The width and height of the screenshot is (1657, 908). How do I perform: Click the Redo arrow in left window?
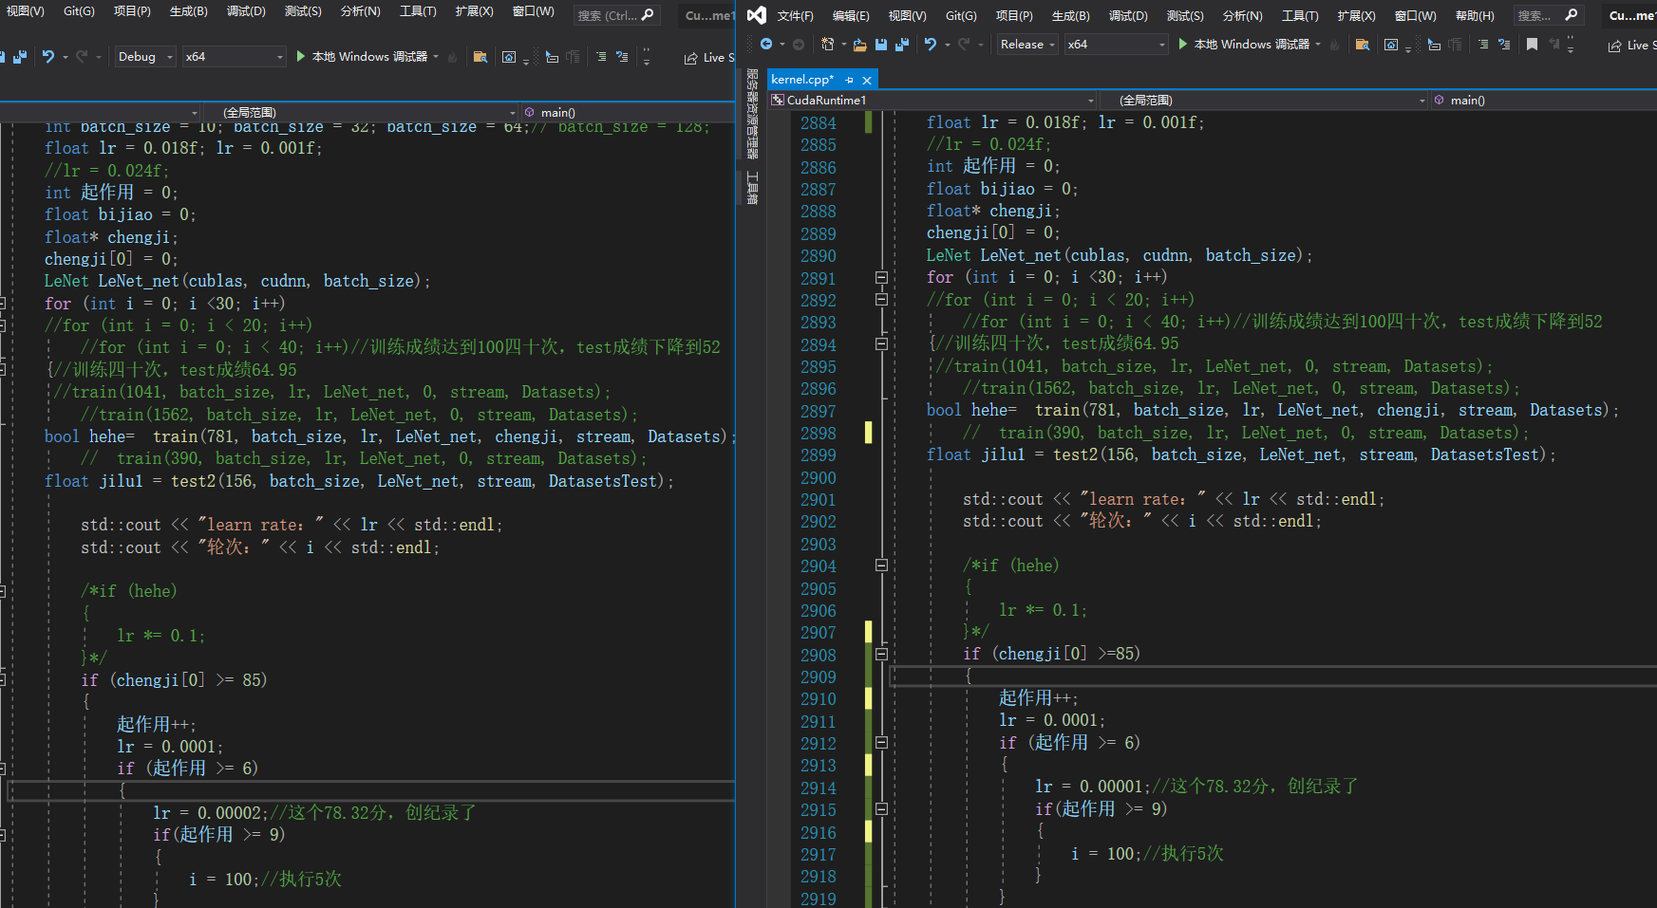pos(82,57)
